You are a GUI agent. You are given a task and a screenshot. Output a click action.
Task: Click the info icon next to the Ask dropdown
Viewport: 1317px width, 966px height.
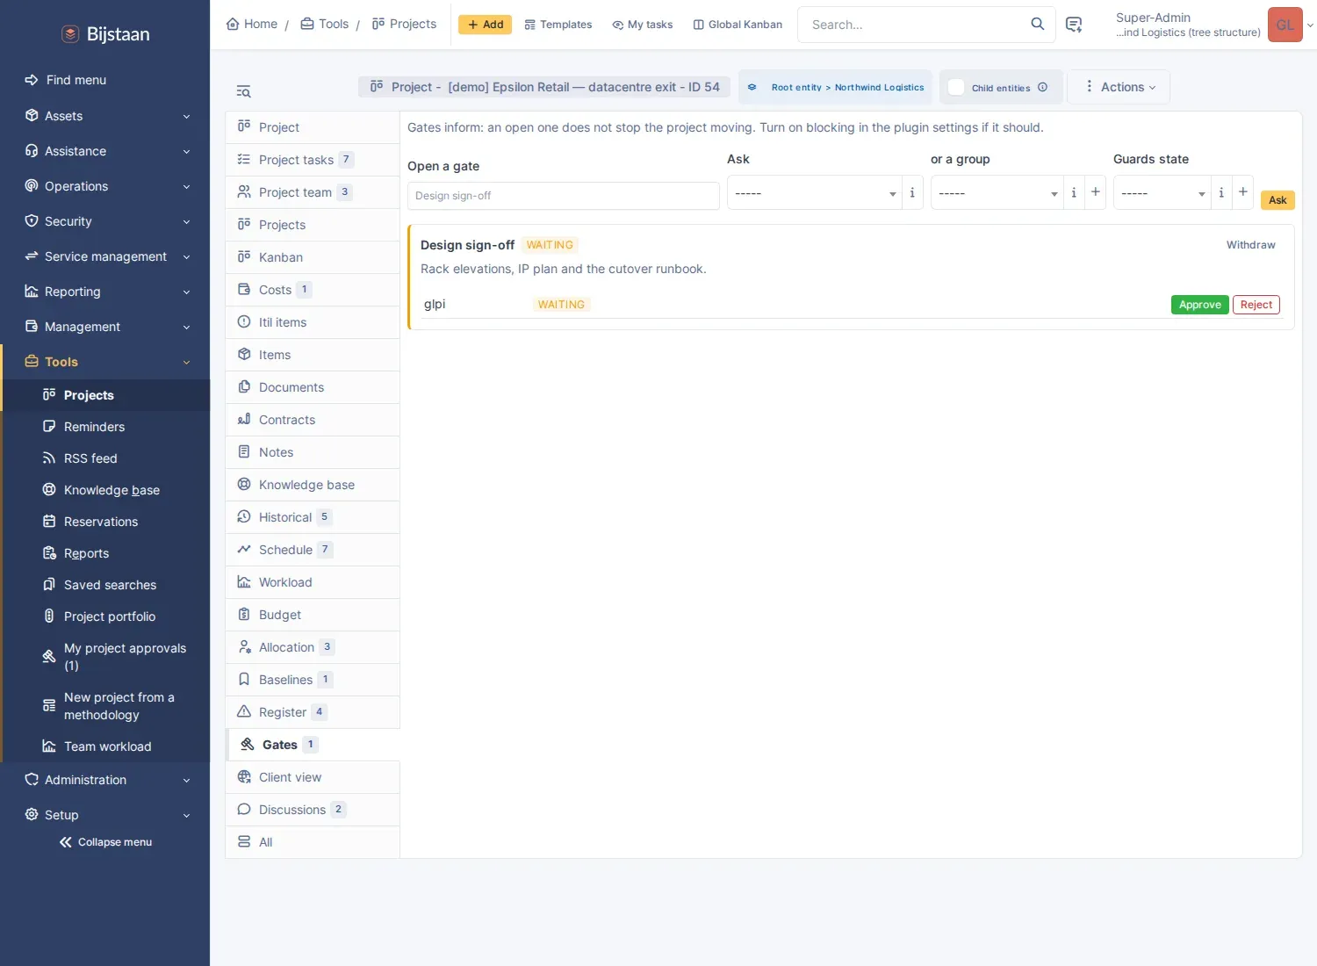tap(912, 192)
